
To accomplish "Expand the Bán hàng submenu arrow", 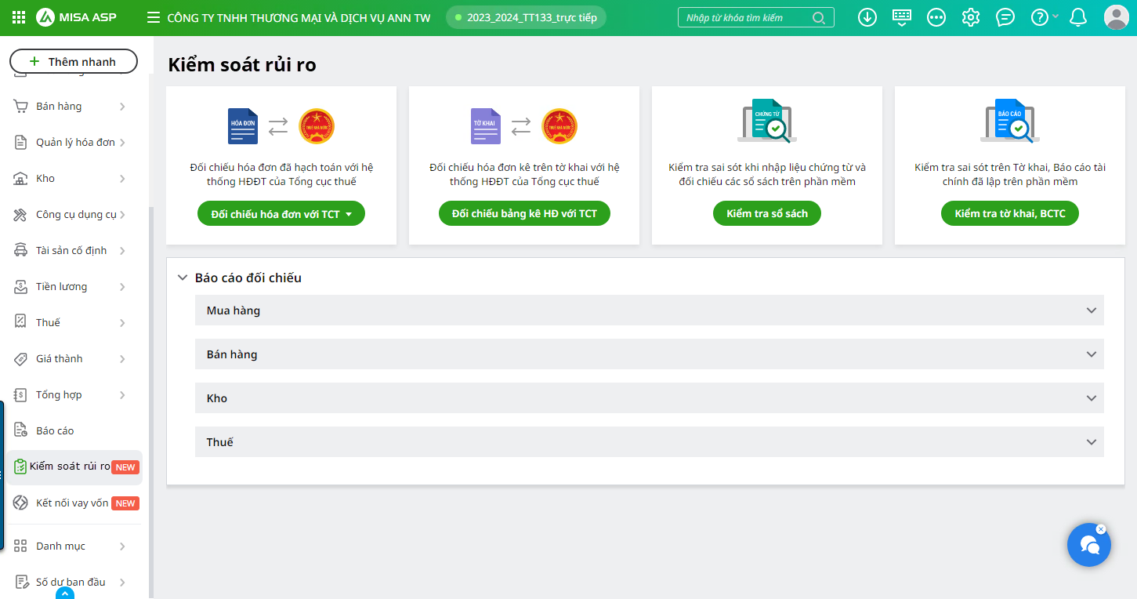I will 122,107.
